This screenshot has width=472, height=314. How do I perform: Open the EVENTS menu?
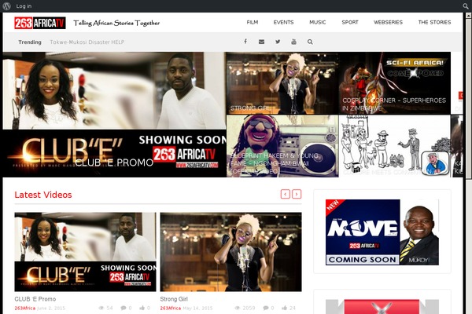283,22
